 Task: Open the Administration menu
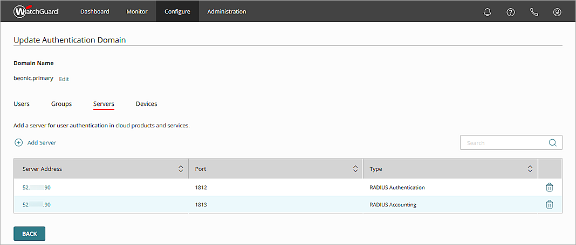coord(227,11)
